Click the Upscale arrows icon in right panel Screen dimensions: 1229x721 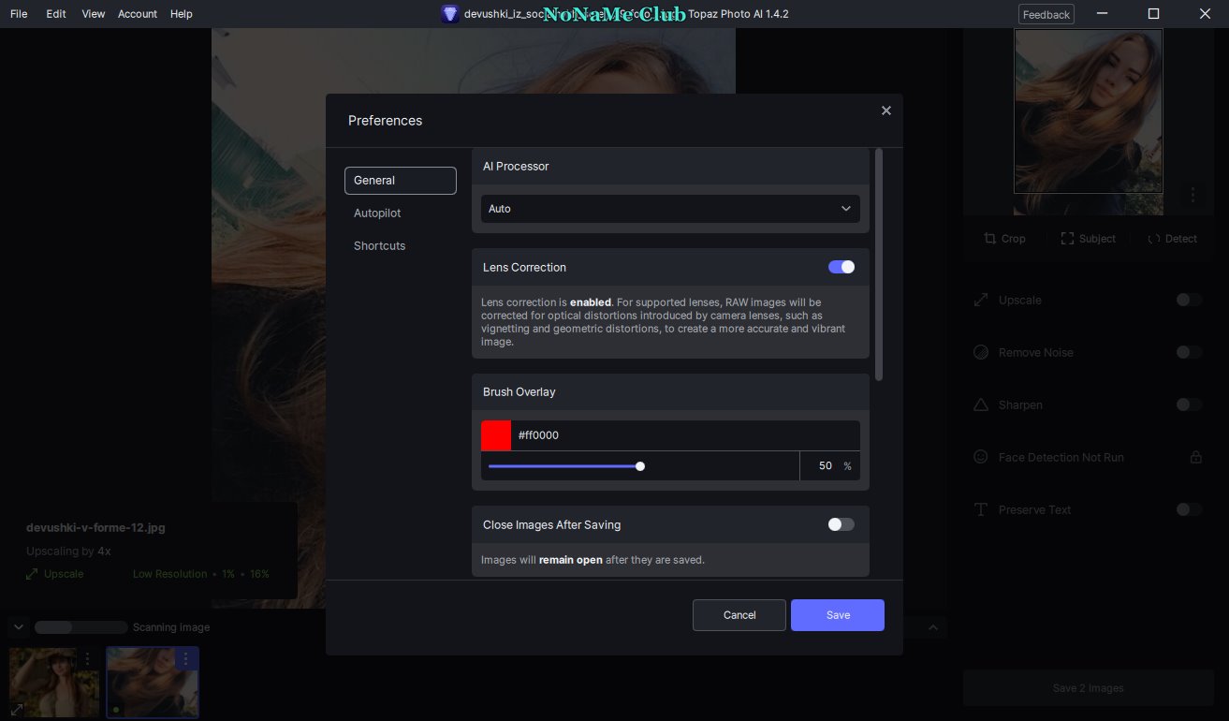click(x=981, y=301)
